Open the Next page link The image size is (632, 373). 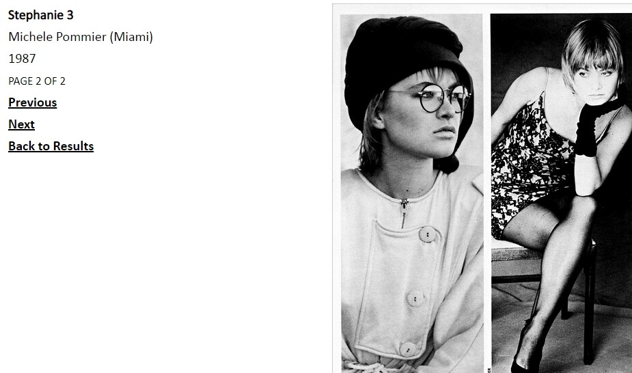21,124
